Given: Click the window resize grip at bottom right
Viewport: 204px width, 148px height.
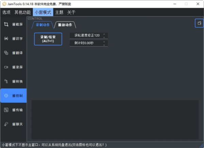Looking at the screenshot, I should click(202, 146).
